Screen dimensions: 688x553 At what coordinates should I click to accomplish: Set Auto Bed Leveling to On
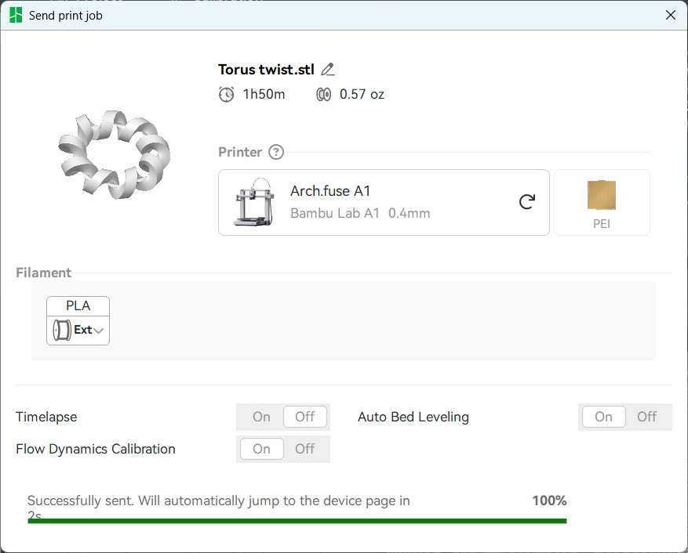point(603,416)
